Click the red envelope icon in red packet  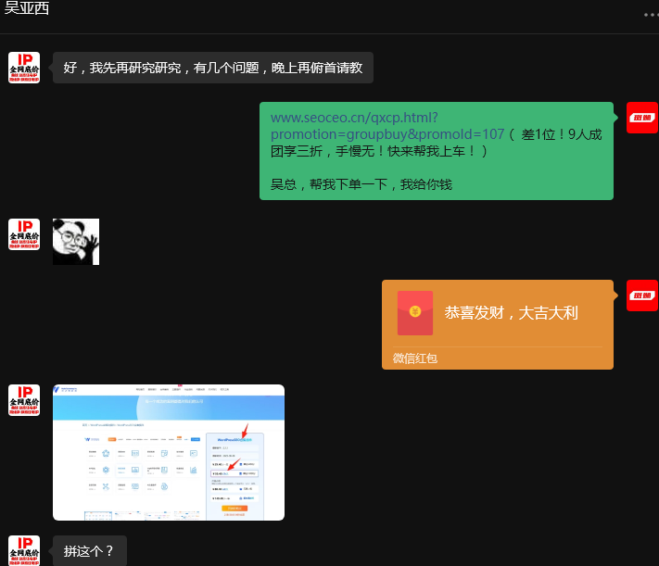pyautogui.click(x=415, y=312)
